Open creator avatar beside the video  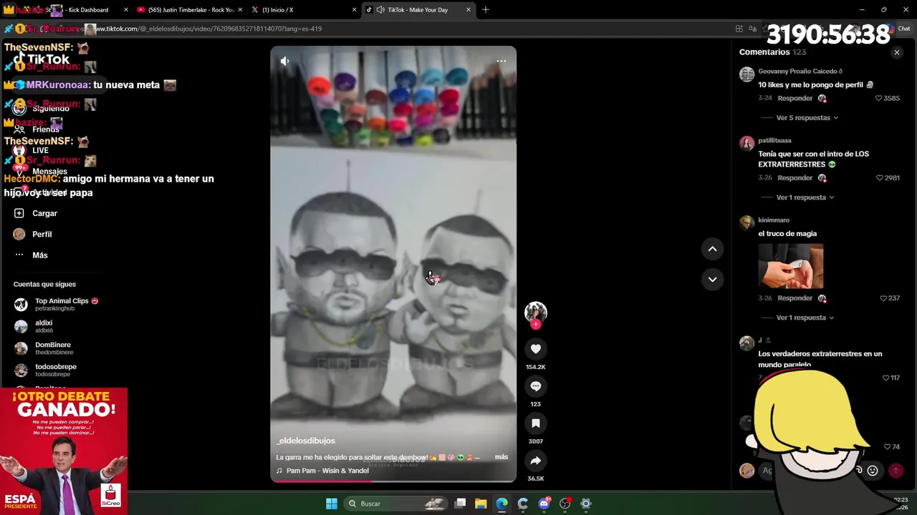click(535, 312)
